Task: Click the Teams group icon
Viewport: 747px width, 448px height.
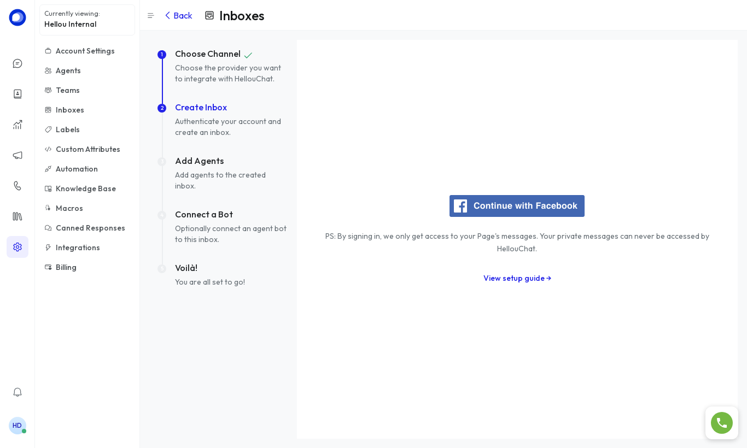Action: tap(48, 91)
